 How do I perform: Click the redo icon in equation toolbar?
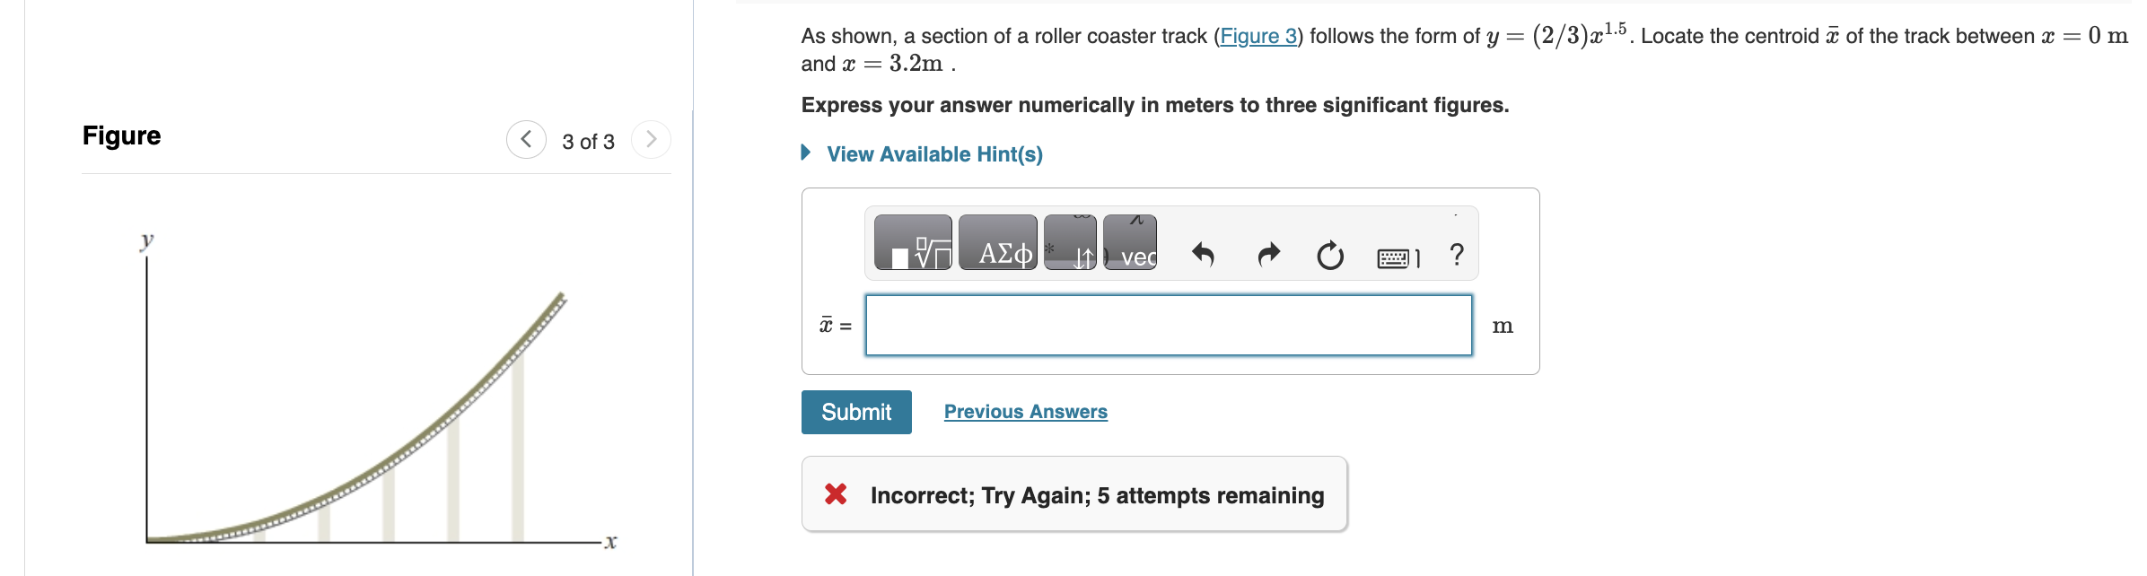(x=1267, y=256)
